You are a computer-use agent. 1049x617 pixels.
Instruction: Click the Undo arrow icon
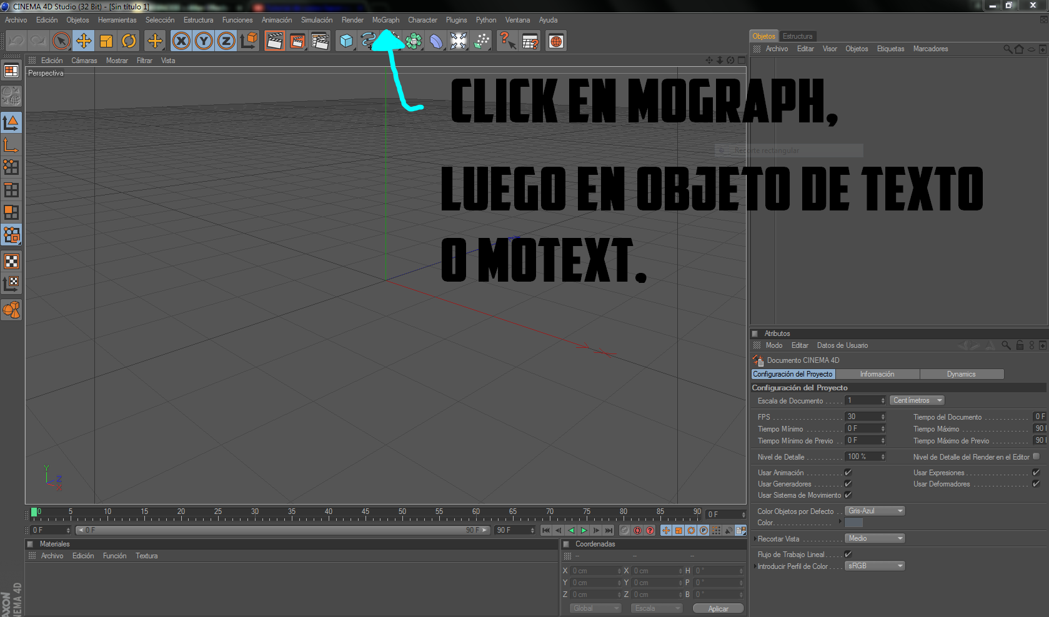16,41
